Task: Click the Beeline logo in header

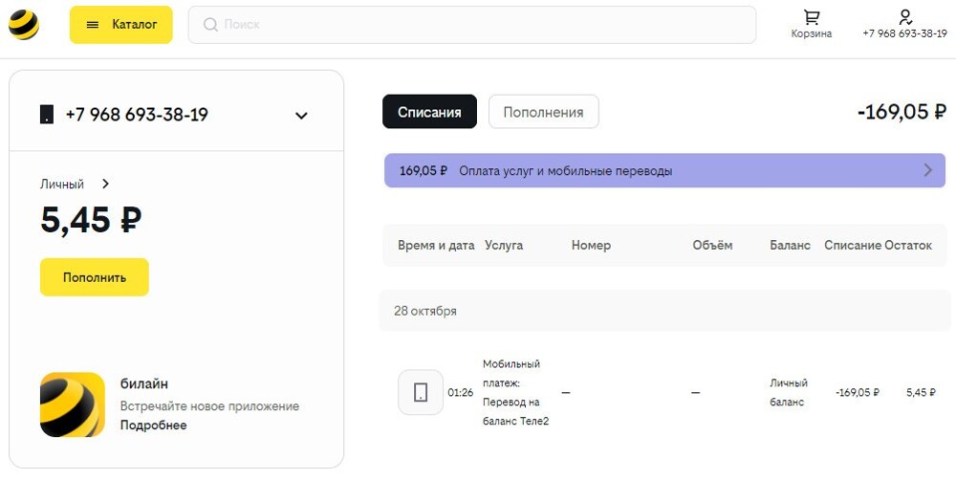Action: 24,25
